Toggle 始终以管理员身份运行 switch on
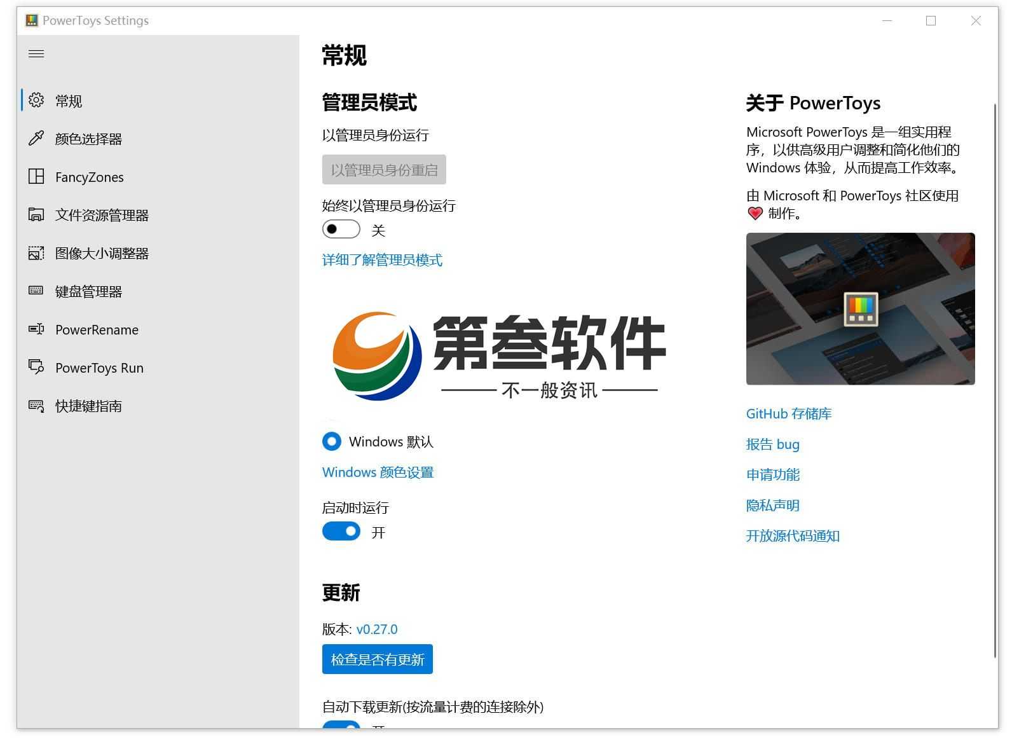Viewport: 1012px width, 744px height. 341,230
